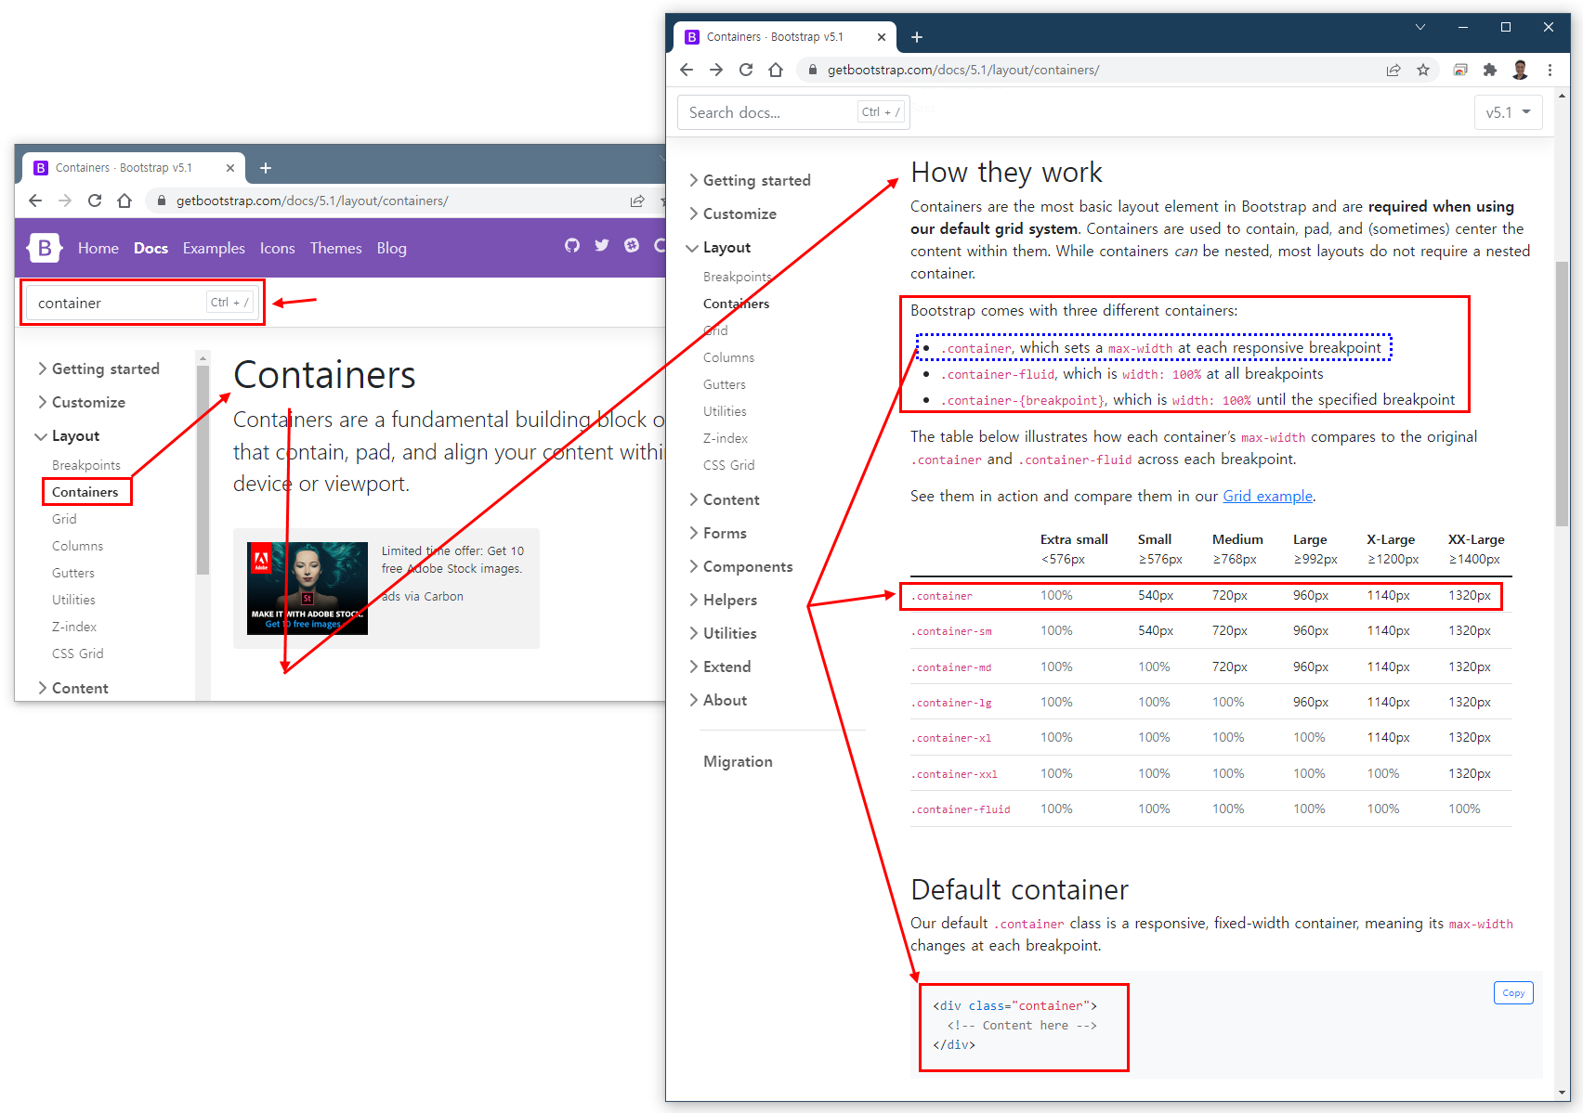Open Gutters page in right window sidebar
Image resolution: width=1583 pixels, height=1113 pixels.
coord(725,384)
